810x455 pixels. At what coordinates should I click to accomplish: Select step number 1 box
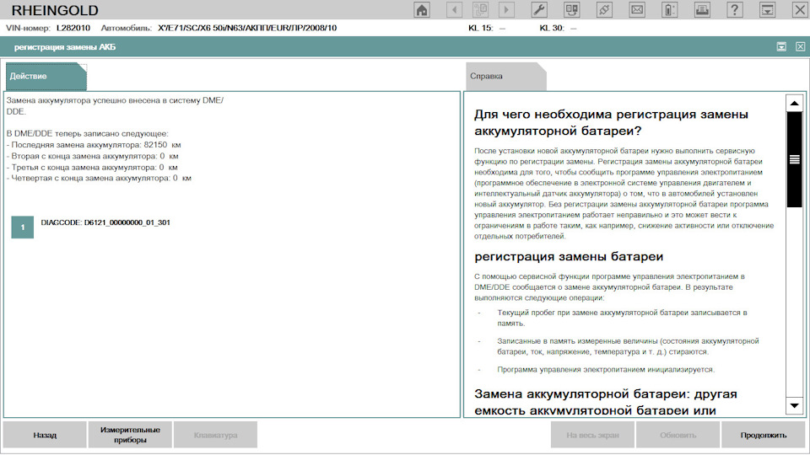(23, 227)
